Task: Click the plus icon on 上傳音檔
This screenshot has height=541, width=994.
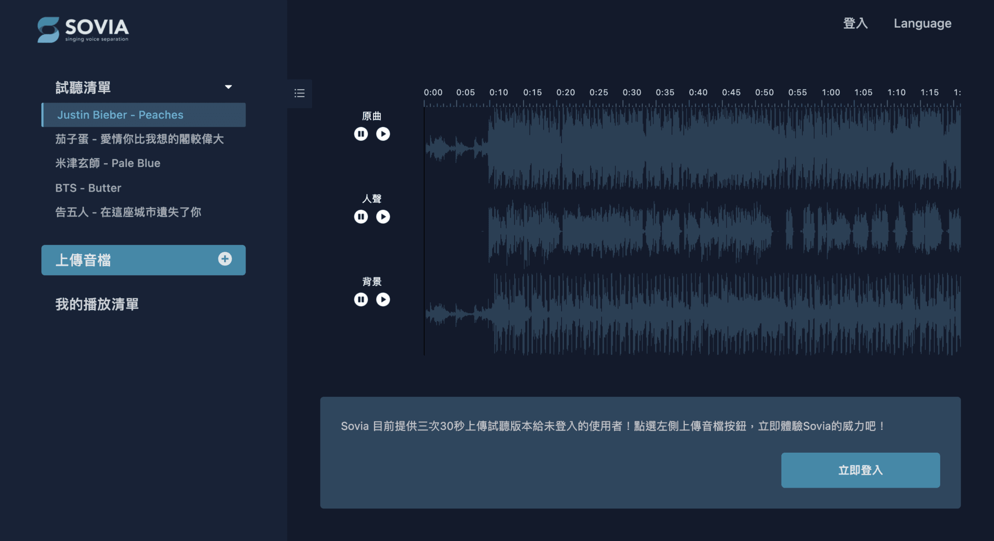Action: pyautogui.click(x=225, y=259)
